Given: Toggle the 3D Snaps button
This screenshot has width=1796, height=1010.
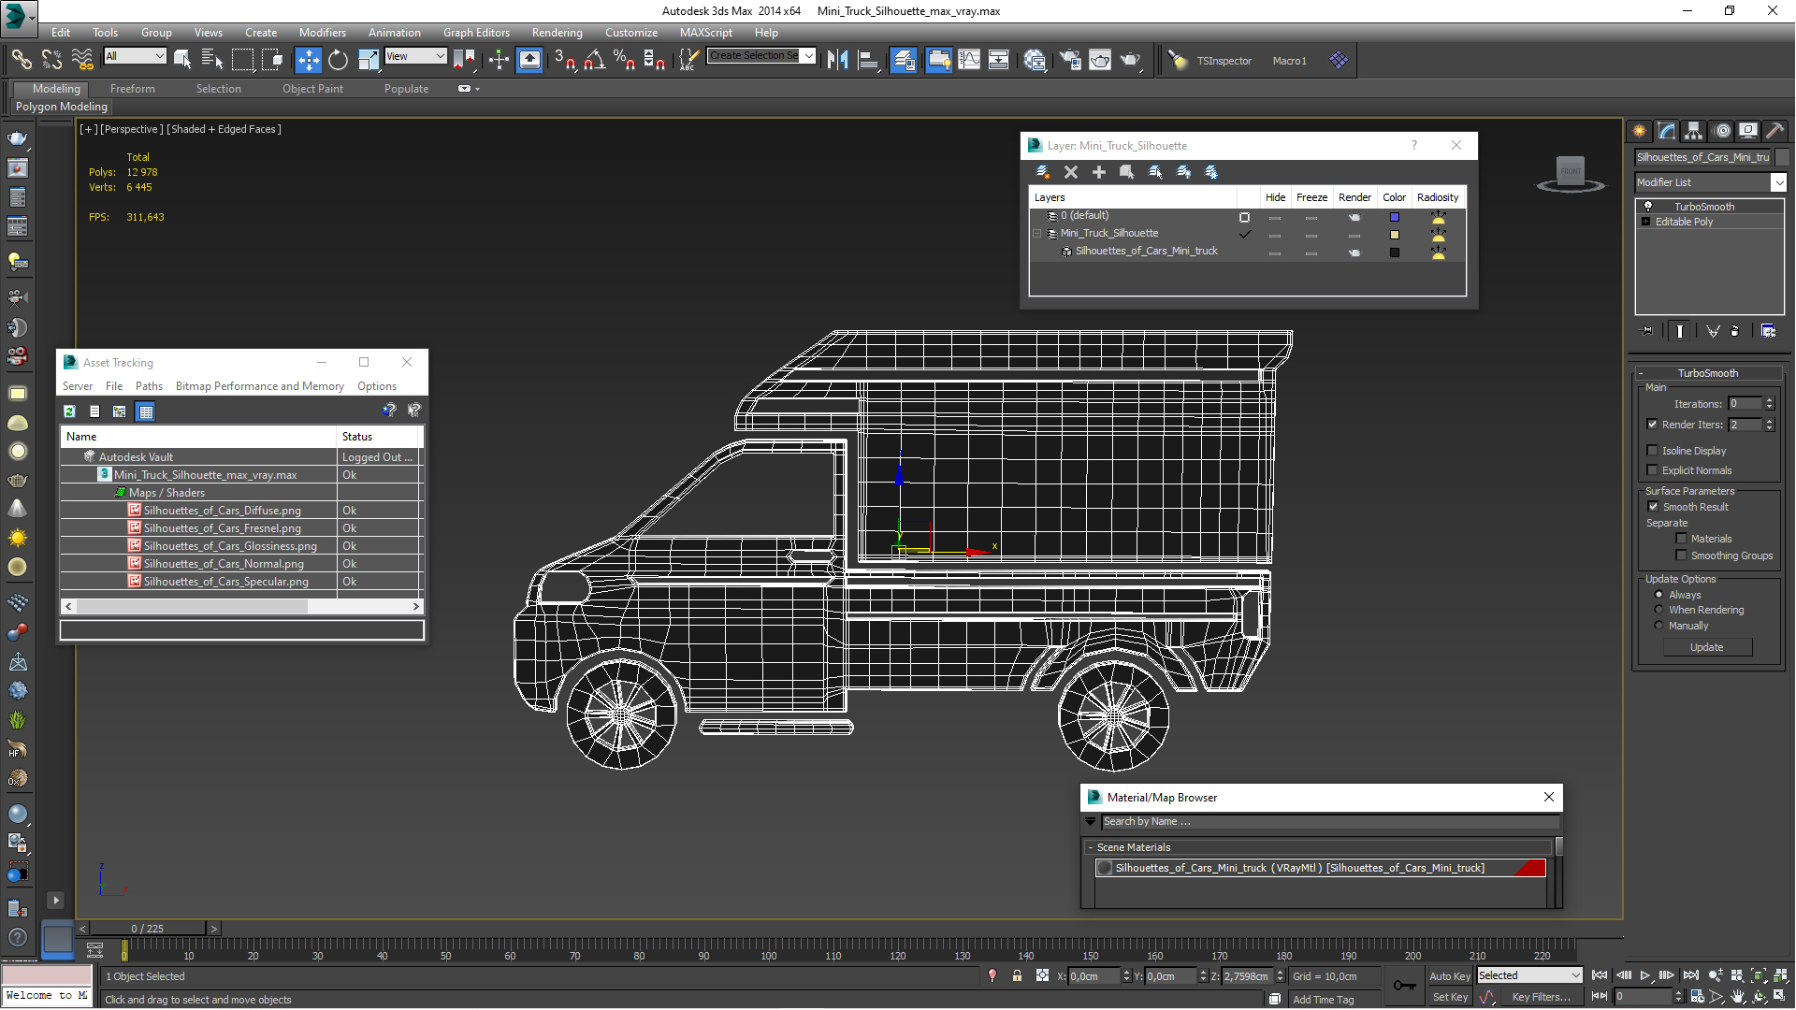Looking at the screenshot, I should [564, 60].
